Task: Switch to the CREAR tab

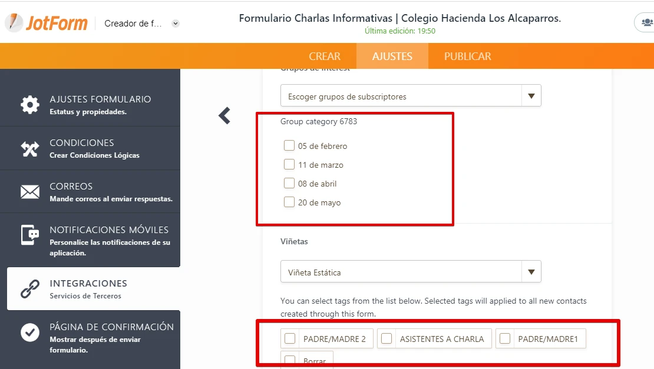Action: click(x=325, y=56)
